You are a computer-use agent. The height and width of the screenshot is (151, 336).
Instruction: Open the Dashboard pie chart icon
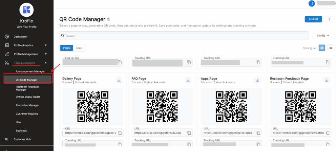coord(7,37)
